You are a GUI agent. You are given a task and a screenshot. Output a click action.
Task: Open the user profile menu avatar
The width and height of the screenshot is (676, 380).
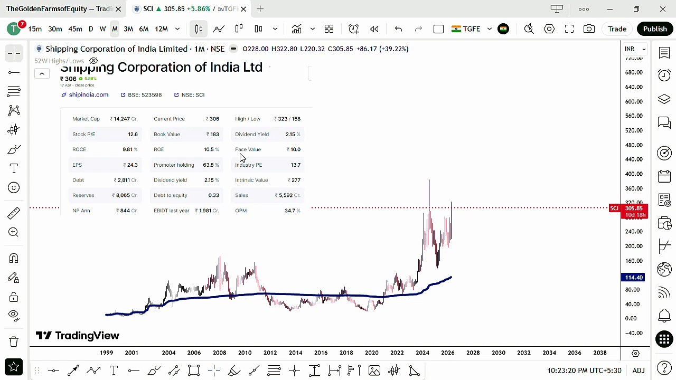coord(14,29)
